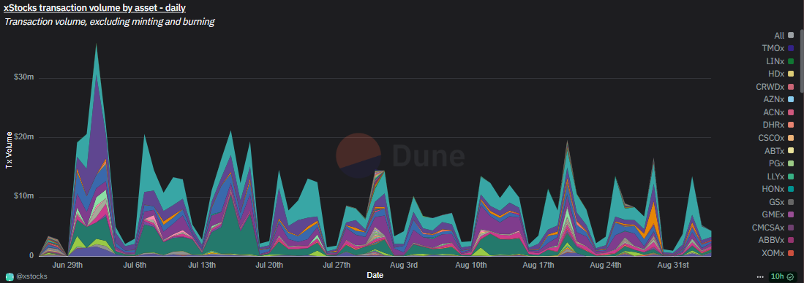The image size is (804, 283).
Task: Click the $30m y-axis label
Action: tap(24, 77)
